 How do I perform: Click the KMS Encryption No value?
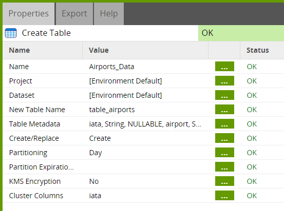94,181
